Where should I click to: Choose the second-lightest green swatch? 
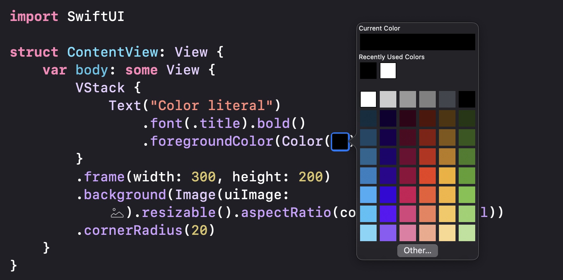[x=467, y=214]
